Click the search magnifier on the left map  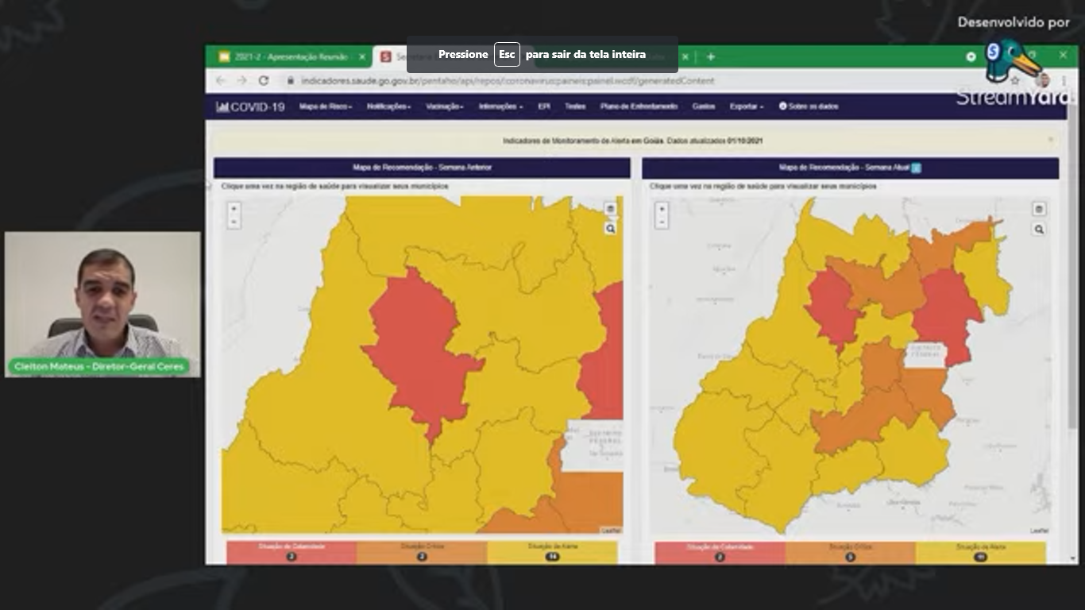tap(610, 229)
